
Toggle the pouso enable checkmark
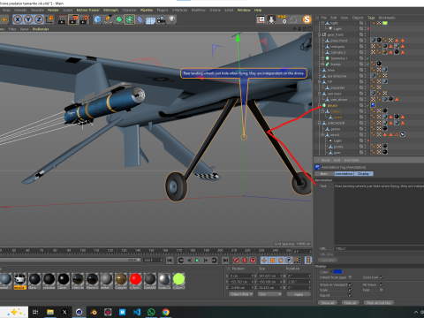click(367, 105)
